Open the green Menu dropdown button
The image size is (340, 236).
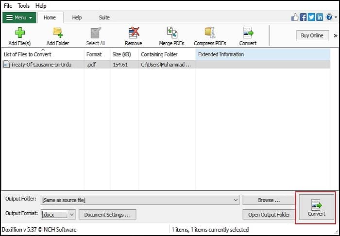pos(19,17)
